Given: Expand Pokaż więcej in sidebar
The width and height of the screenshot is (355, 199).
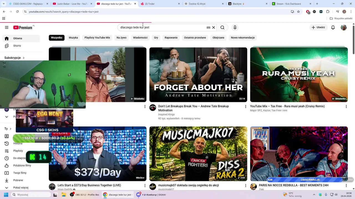Looking at the screenshot, I should coord(21,187).
